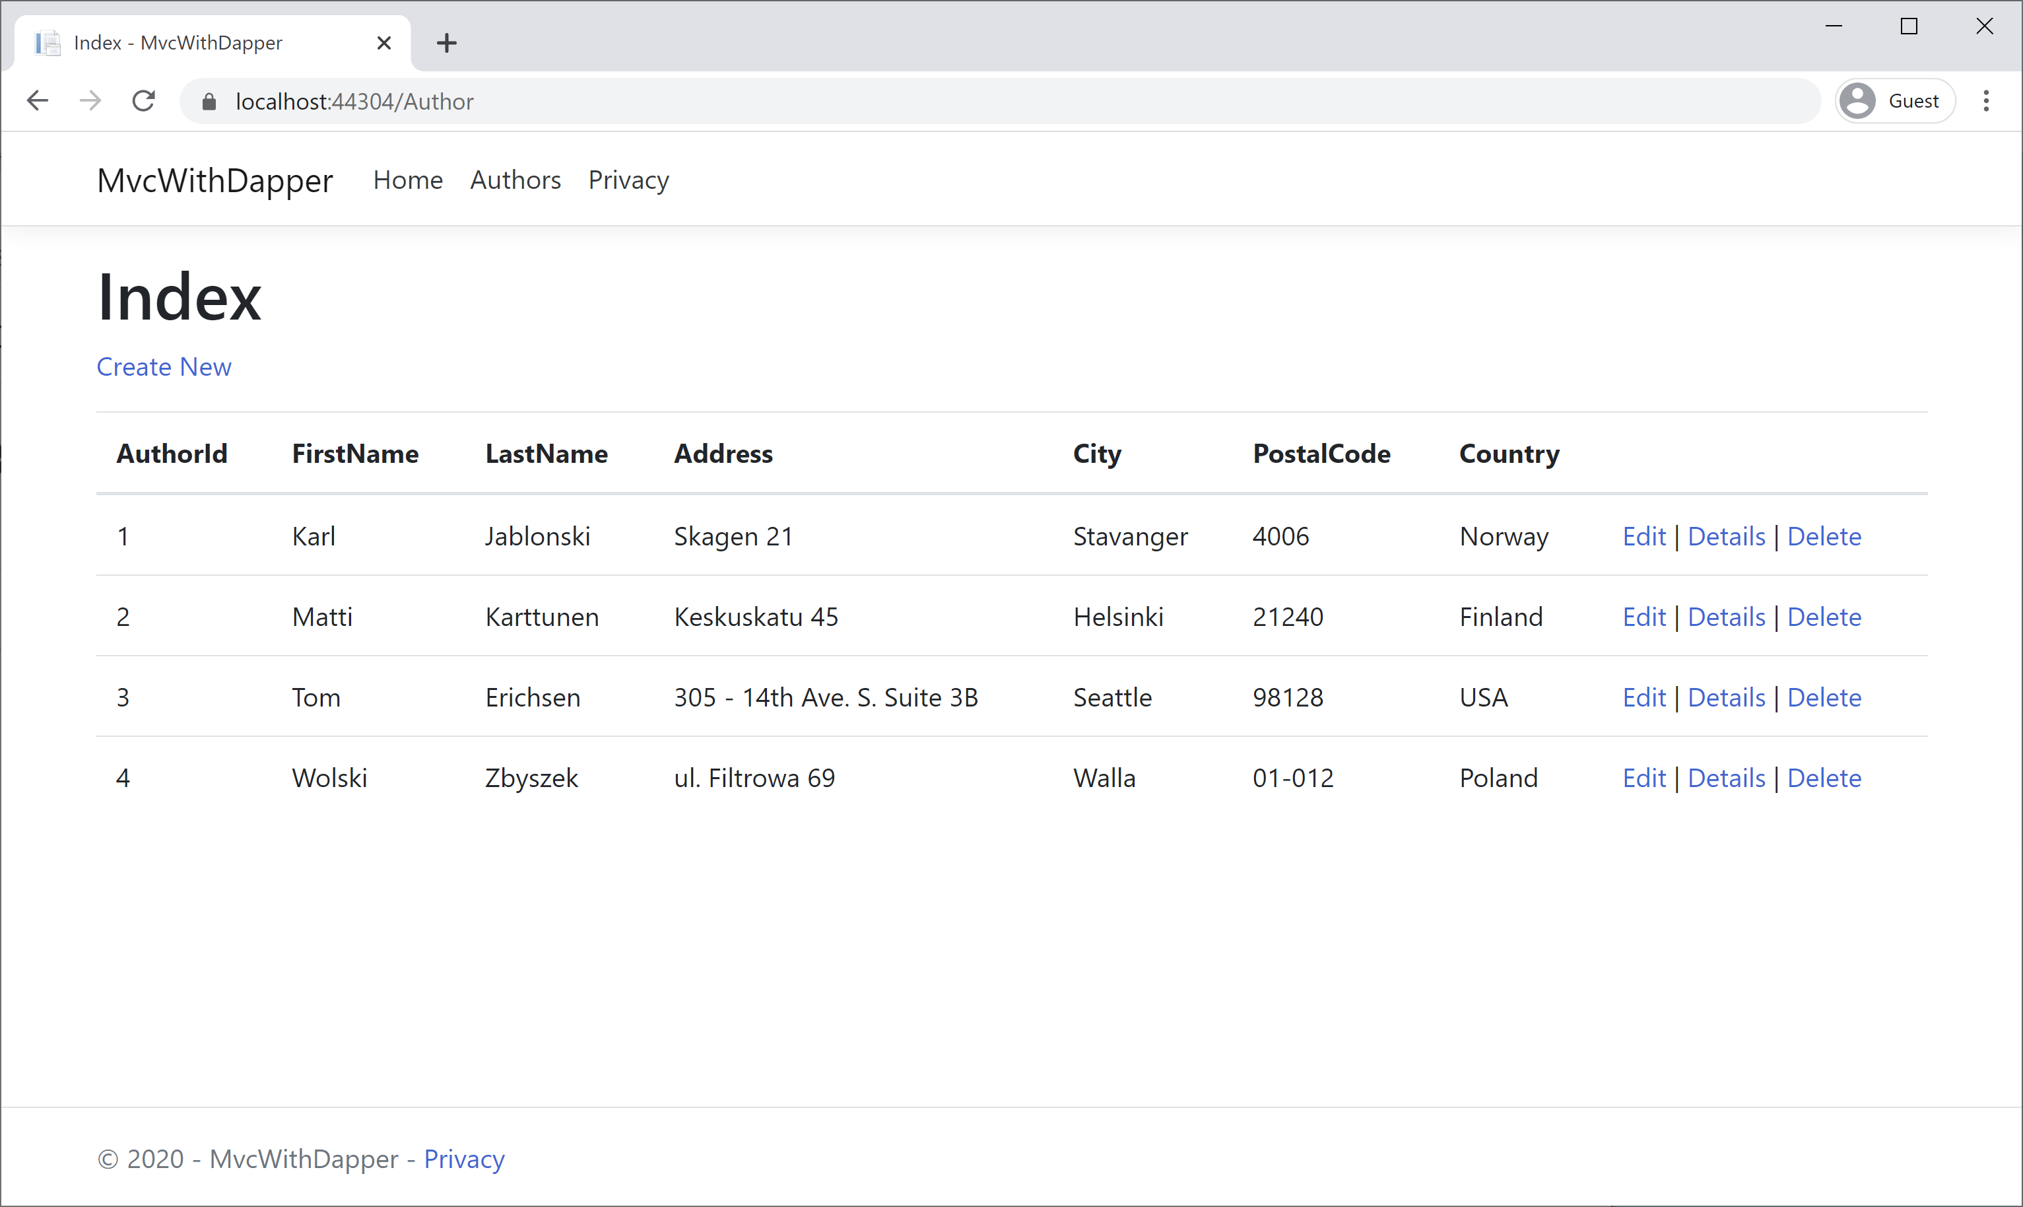
Task: Click the address bar URL field
Action: (x=976, y=101)
